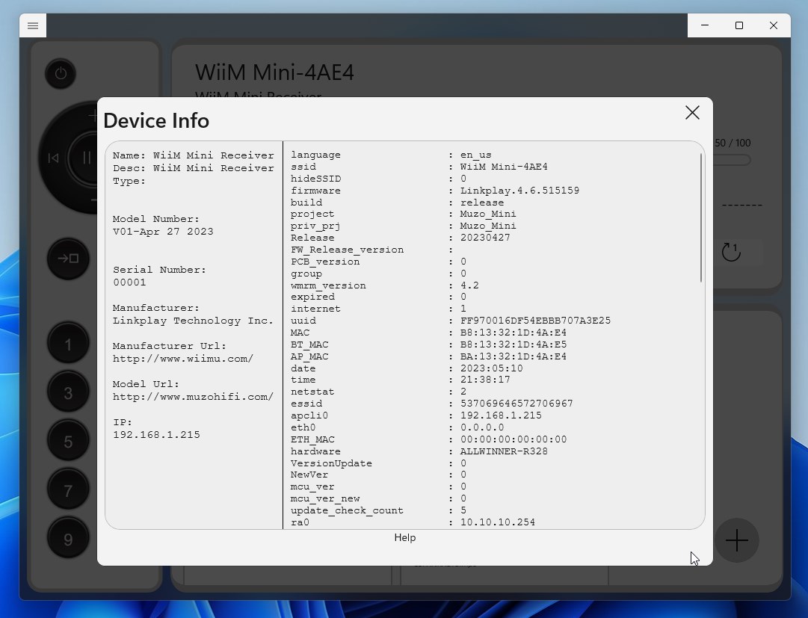Click the BT_MAC value B8:13:32:1D:4A:E5

(x=514, y=344)
